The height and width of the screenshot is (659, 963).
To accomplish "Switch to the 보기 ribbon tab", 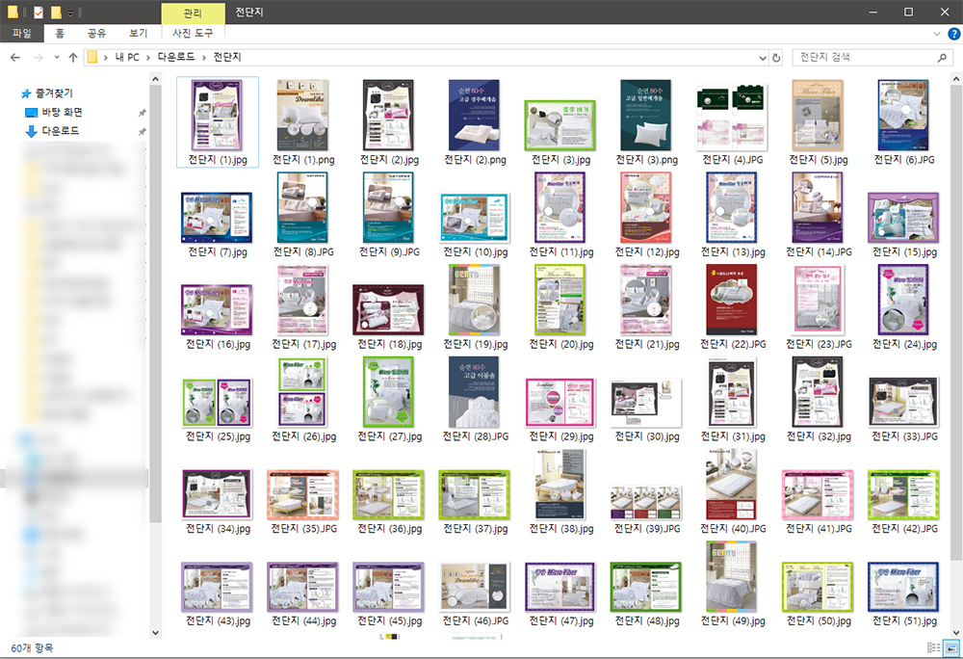I will pyautogui.click(x=139, y=34).
